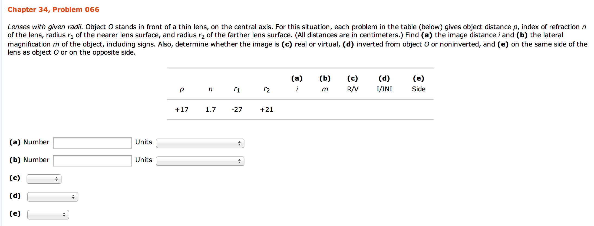Click the "Chapter 34, Problem 066" heading

pyautogui.click(x=53, y=10)
